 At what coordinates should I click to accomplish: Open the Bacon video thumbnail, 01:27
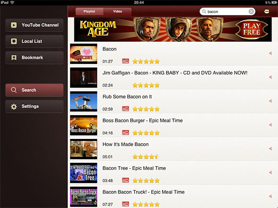(x=83, y=54)
